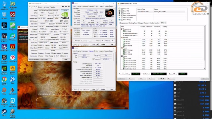Toggle the Stress CPU checkbox in AIDA64
The width and height of the screenshot is (212, 119).
click(122, 9)
